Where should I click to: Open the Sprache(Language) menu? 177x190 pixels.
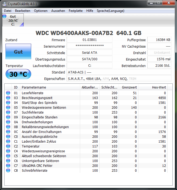pyautogui.click(x=110, y=11)
